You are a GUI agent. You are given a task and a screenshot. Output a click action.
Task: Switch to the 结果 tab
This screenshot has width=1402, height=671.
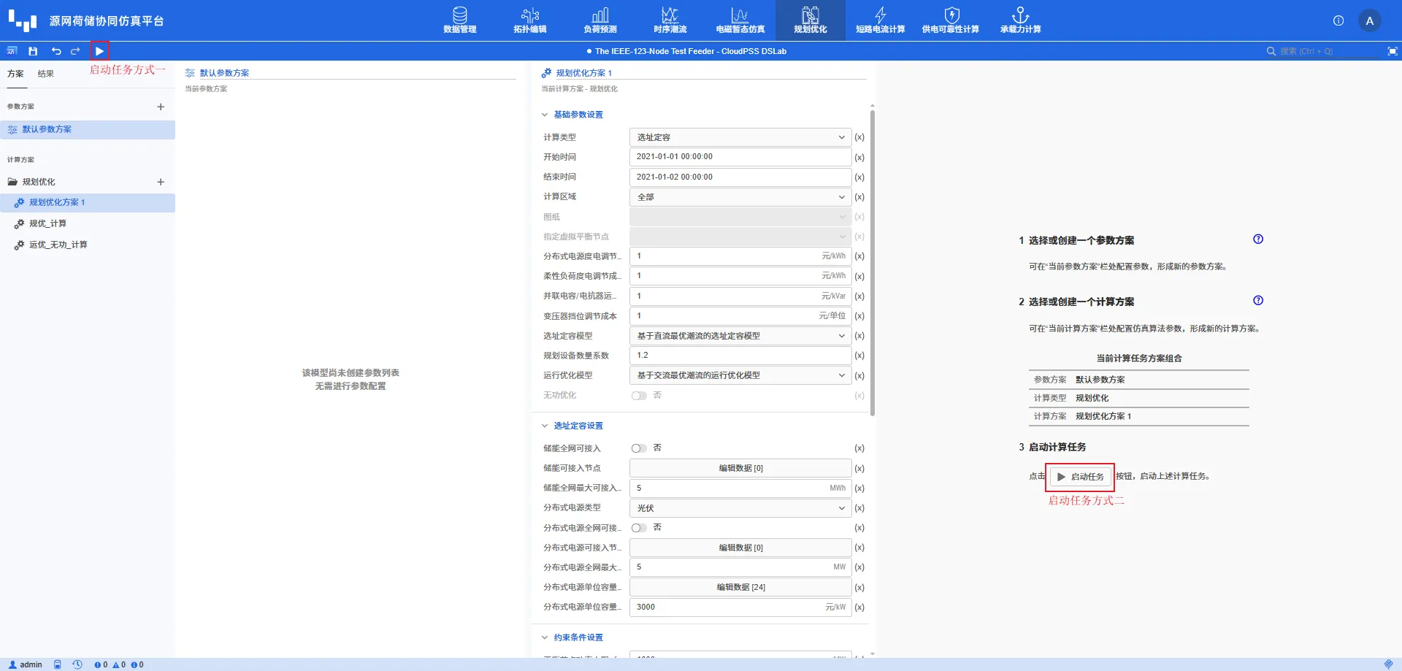point(46,74)
